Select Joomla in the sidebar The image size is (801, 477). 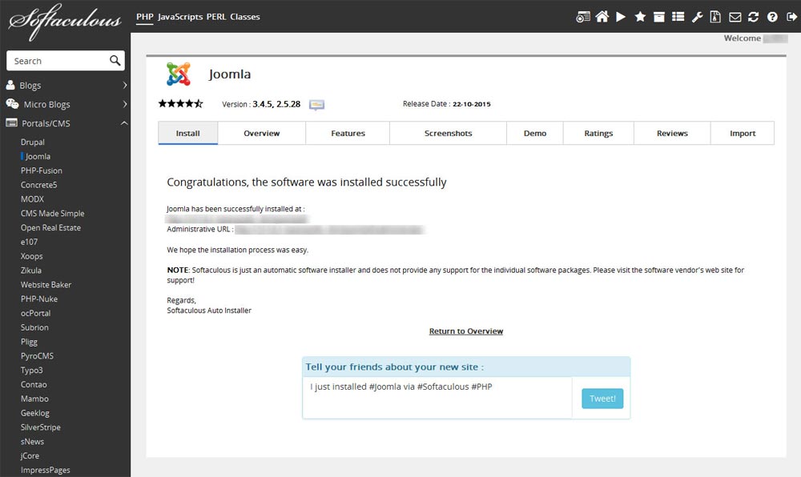coord(38,156)
